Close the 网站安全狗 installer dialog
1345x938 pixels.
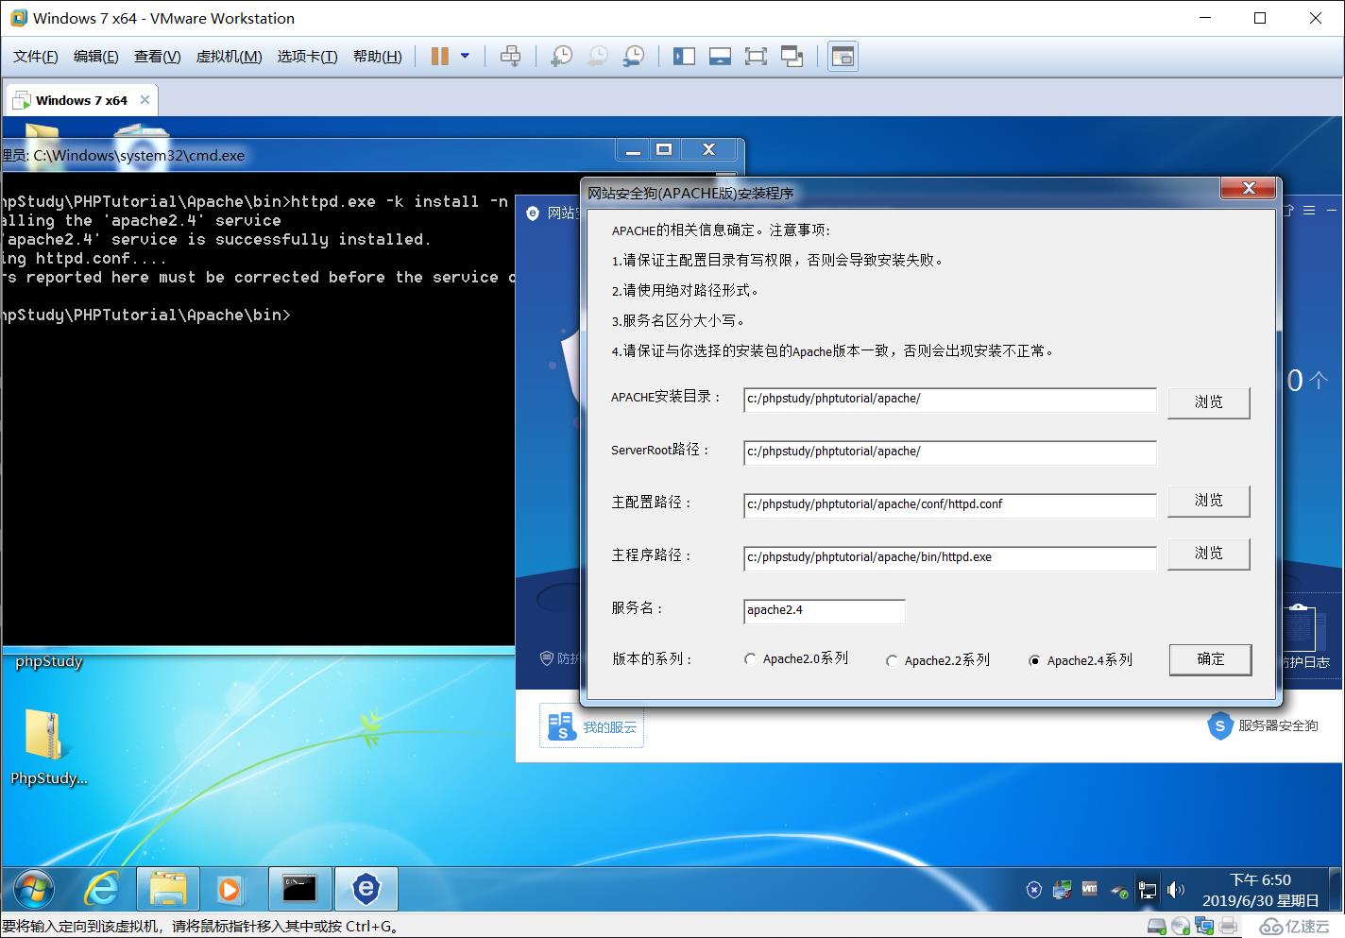click(1249, 188)
